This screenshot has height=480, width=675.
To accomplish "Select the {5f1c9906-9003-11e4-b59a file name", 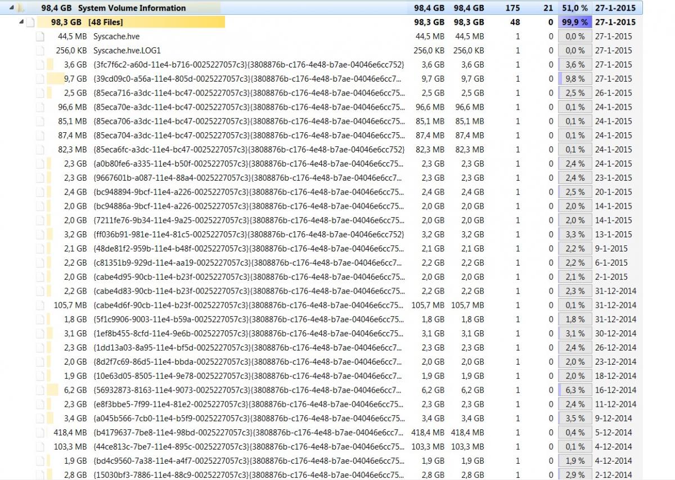I will click(249, 319).
